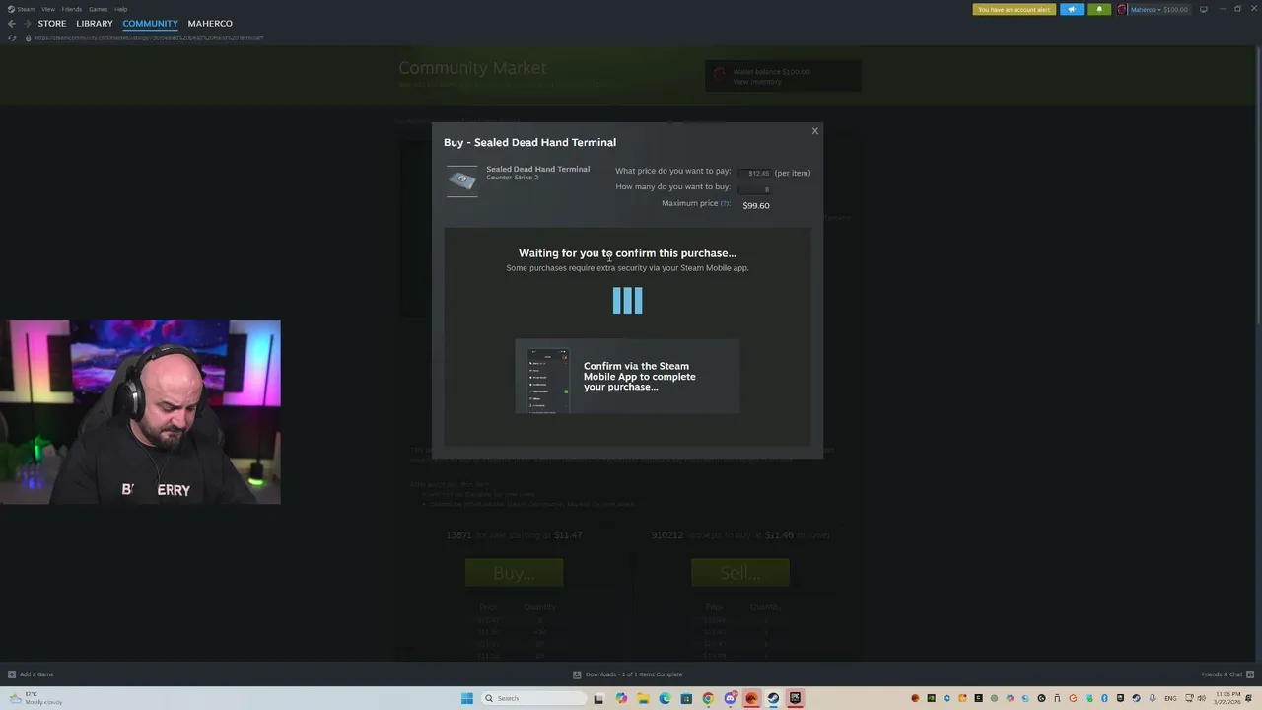The image size is (1262, 710).
Task: Switch to the STORE tab
Action: (52, 24)
